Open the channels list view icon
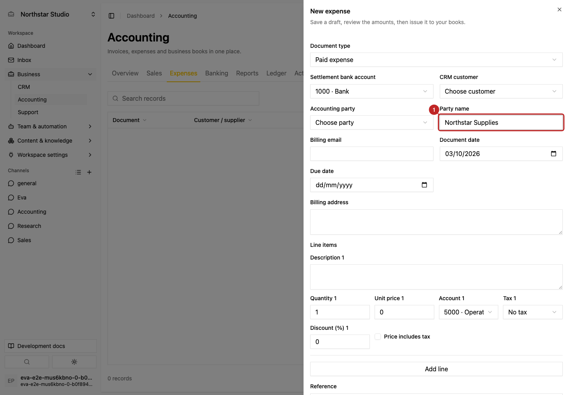Screen dimensions: 569x395 pyautogui.click(x=78, y=172)
